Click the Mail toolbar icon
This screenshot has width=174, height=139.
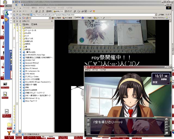coord(79,11)
